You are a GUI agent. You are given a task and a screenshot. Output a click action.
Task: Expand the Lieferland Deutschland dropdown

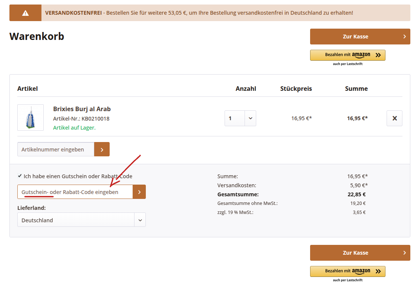pos(140,220)
